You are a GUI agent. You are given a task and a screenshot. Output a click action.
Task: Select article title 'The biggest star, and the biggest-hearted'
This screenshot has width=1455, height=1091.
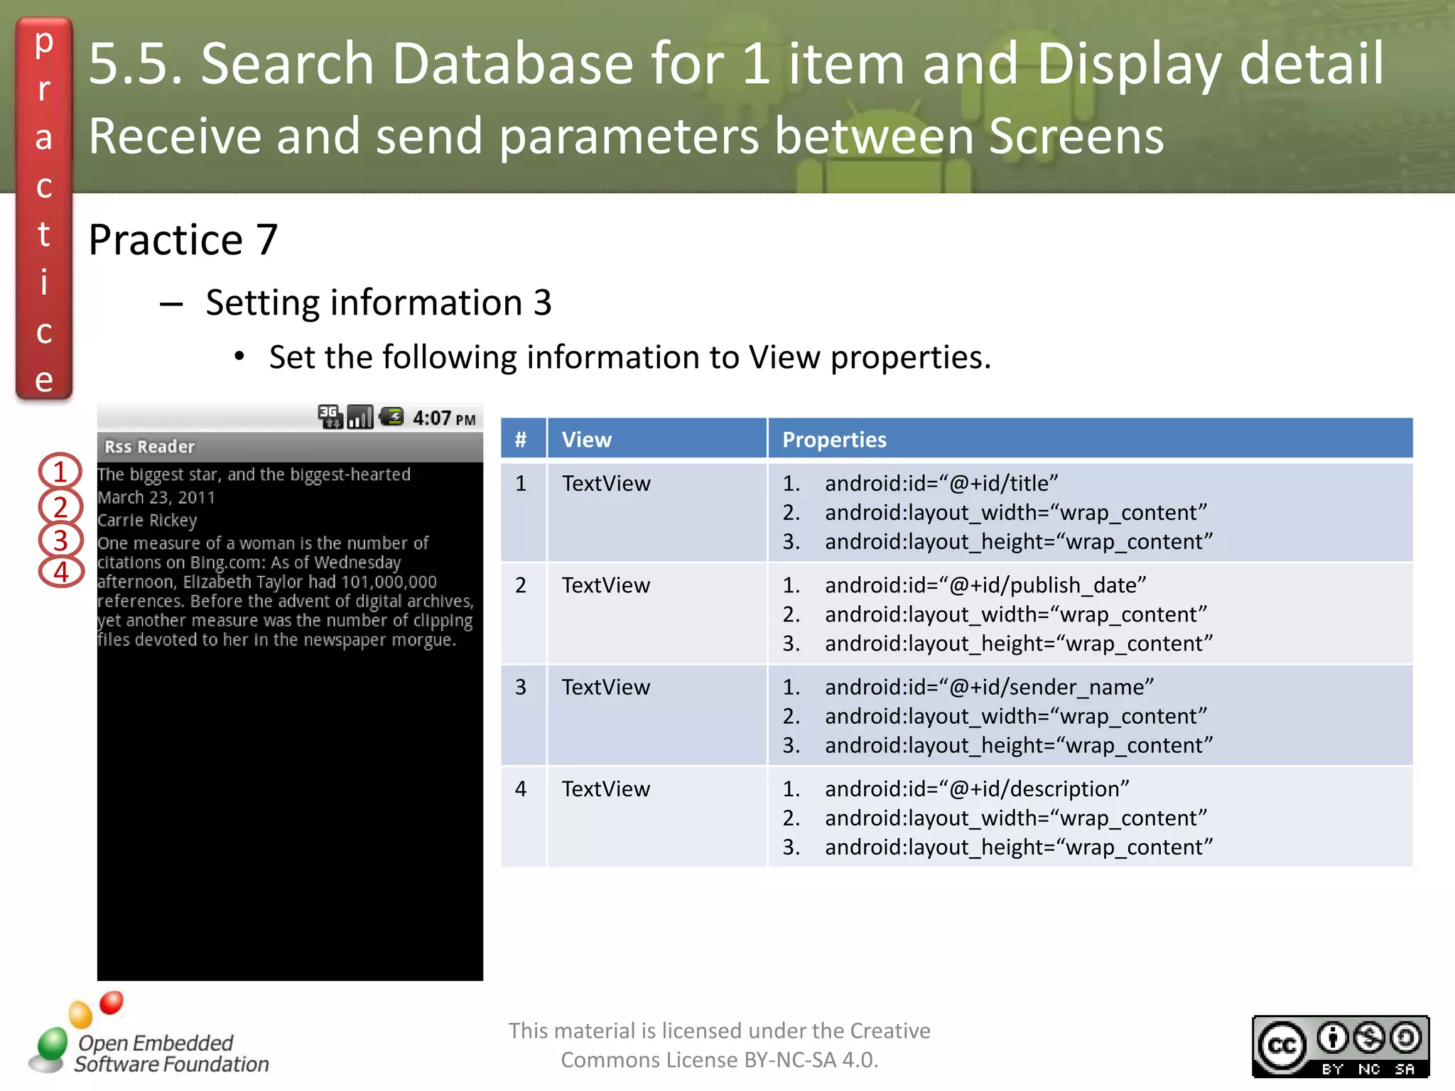254,474
